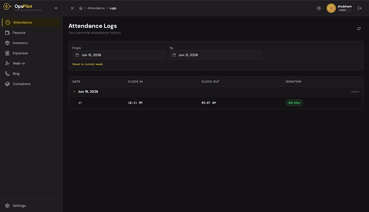The width and height of the screenshot is (369, 212).
Task: Open Payouts in the sidebar
Action: (x=31, y=33)
